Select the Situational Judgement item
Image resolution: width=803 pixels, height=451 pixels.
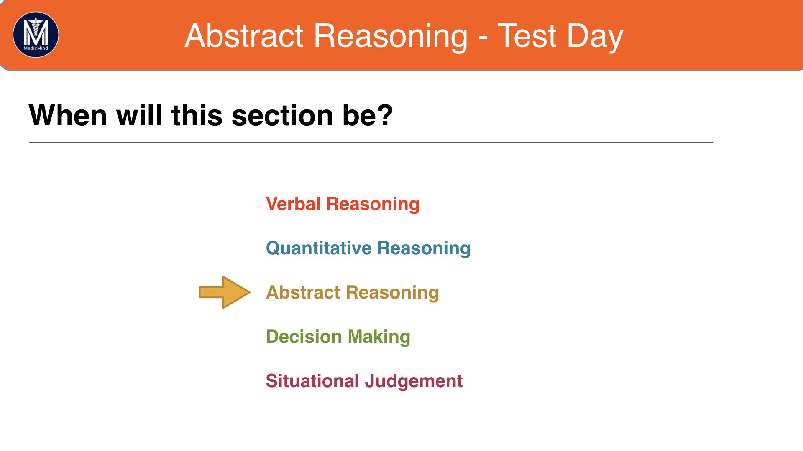[x=364, y=381]
